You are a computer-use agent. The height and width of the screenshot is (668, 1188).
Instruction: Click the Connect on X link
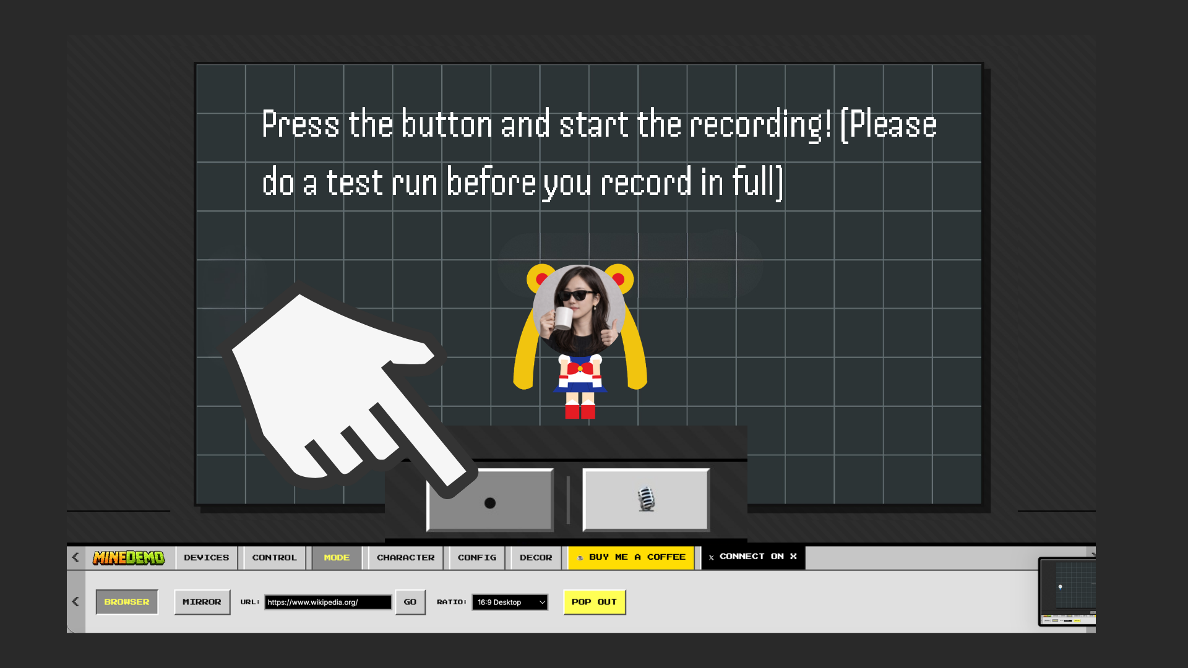pos(752,557)
